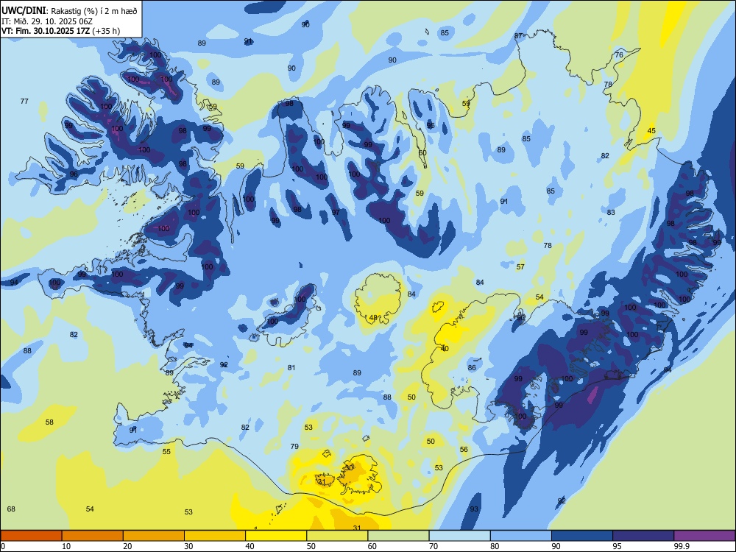Click the humidity value 97 on the map
Screen dimensions: 736x552
pos(336,212)
